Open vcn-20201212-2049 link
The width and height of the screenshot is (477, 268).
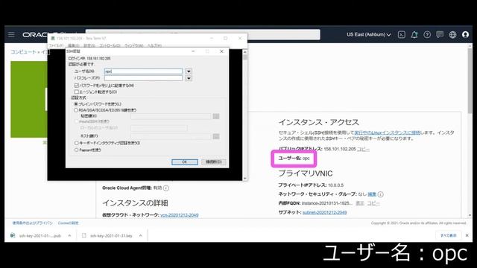tap(180, 215)
